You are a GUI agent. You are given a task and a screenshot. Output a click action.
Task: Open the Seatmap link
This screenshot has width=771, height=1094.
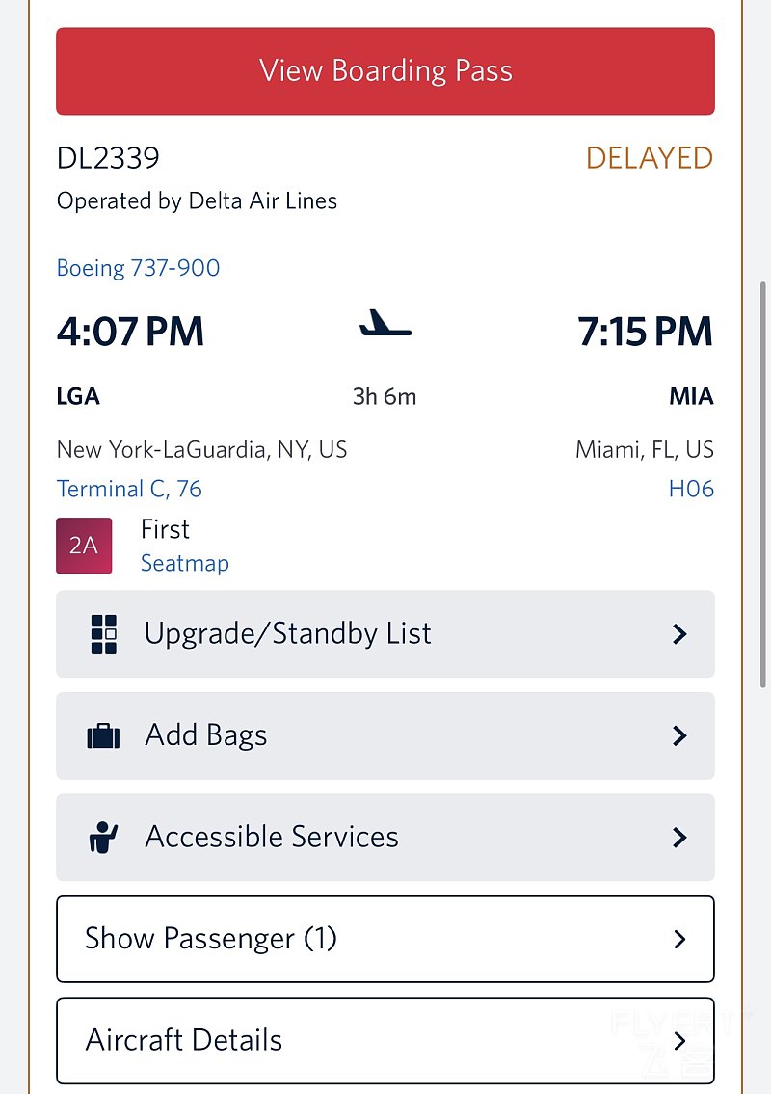point(184,563)
